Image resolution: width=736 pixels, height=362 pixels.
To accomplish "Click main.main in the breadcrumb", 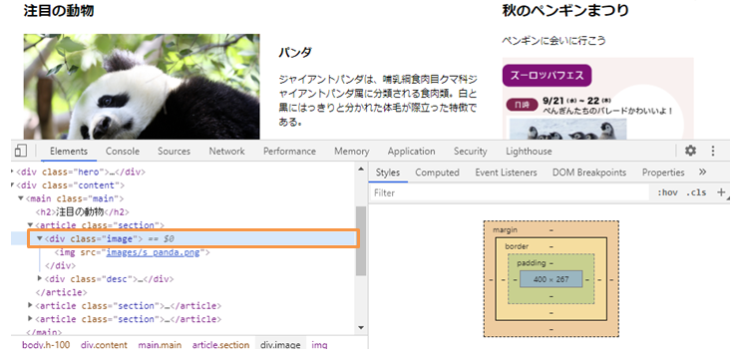I will [x=160, y=345].
